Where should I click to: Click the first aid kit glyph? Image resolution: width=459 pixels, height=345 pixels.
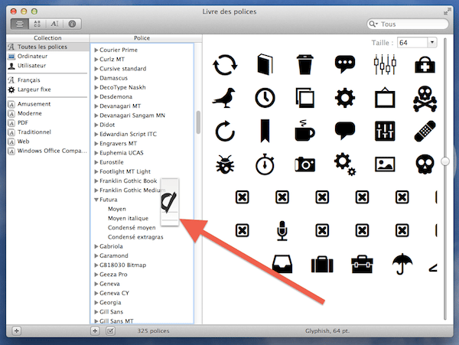[425, 65]
